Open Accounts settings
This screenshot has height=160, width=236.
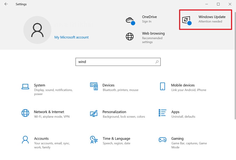coord(42,141)
